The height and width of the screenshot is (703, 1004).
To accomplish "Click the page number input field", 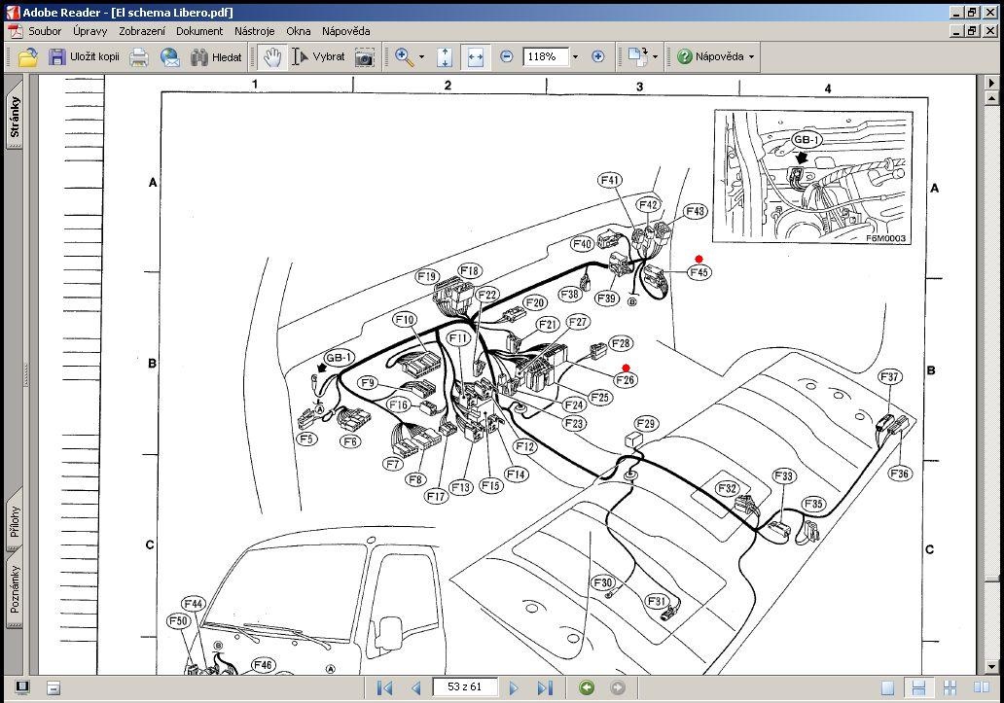I will pos(465,687).
